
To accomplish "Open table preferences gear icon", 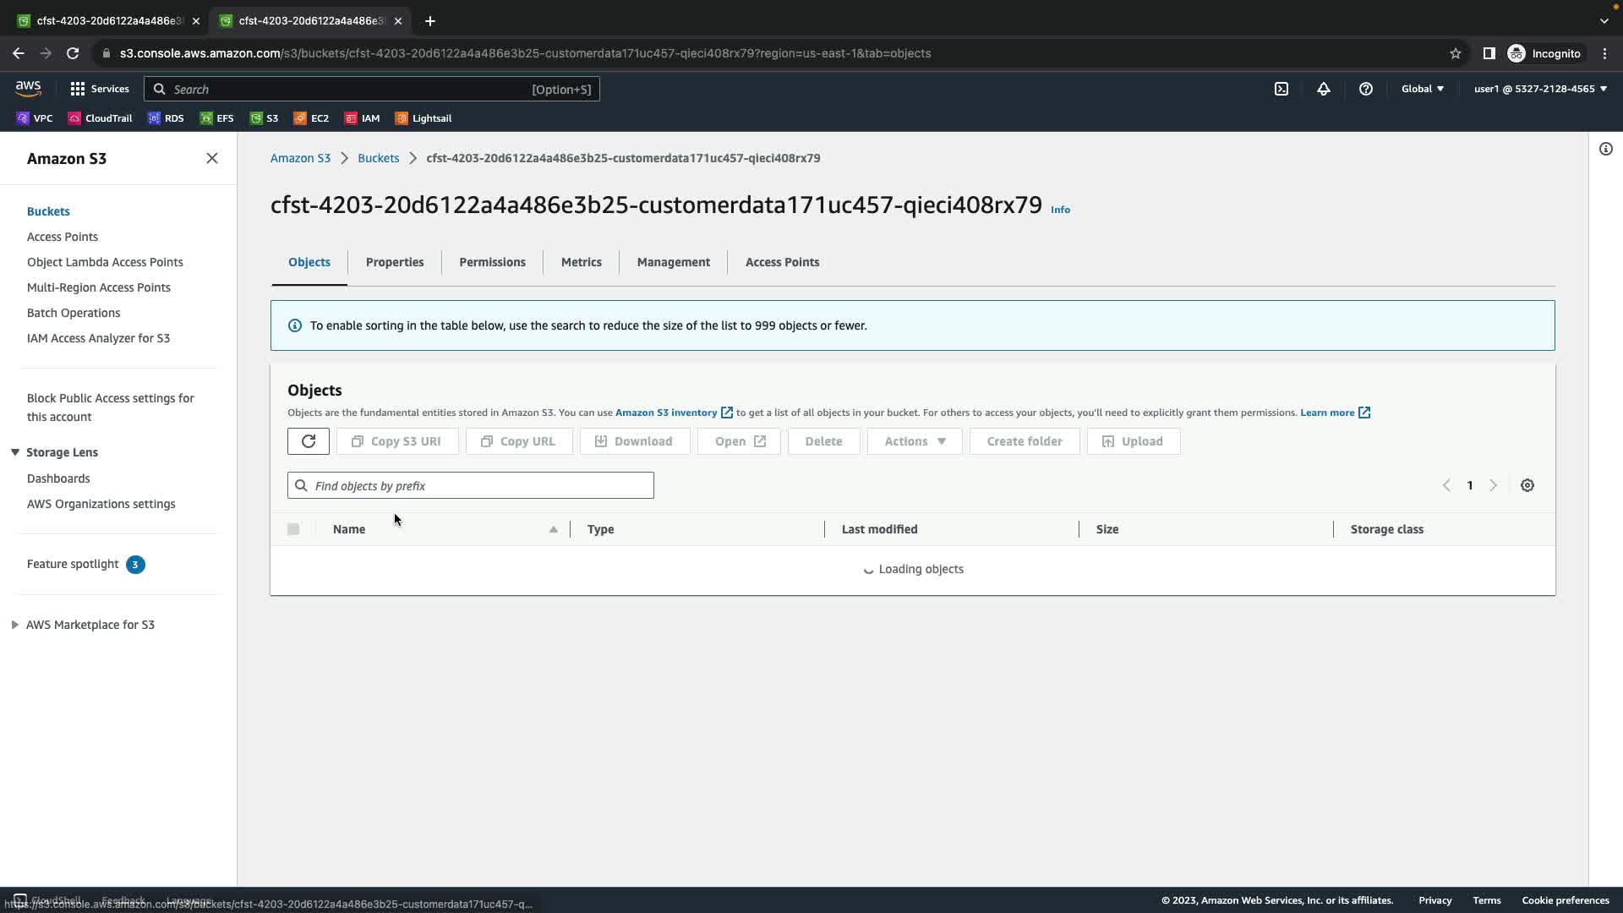I will coord(1527,485).
